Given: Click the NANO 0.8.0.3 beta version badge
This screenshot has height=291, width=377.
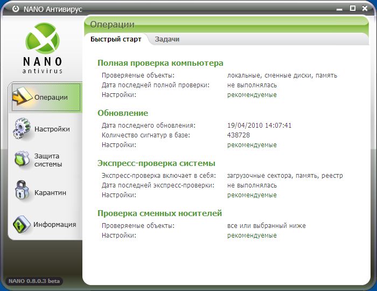Looking at the screenshot, I should (34, 281).
